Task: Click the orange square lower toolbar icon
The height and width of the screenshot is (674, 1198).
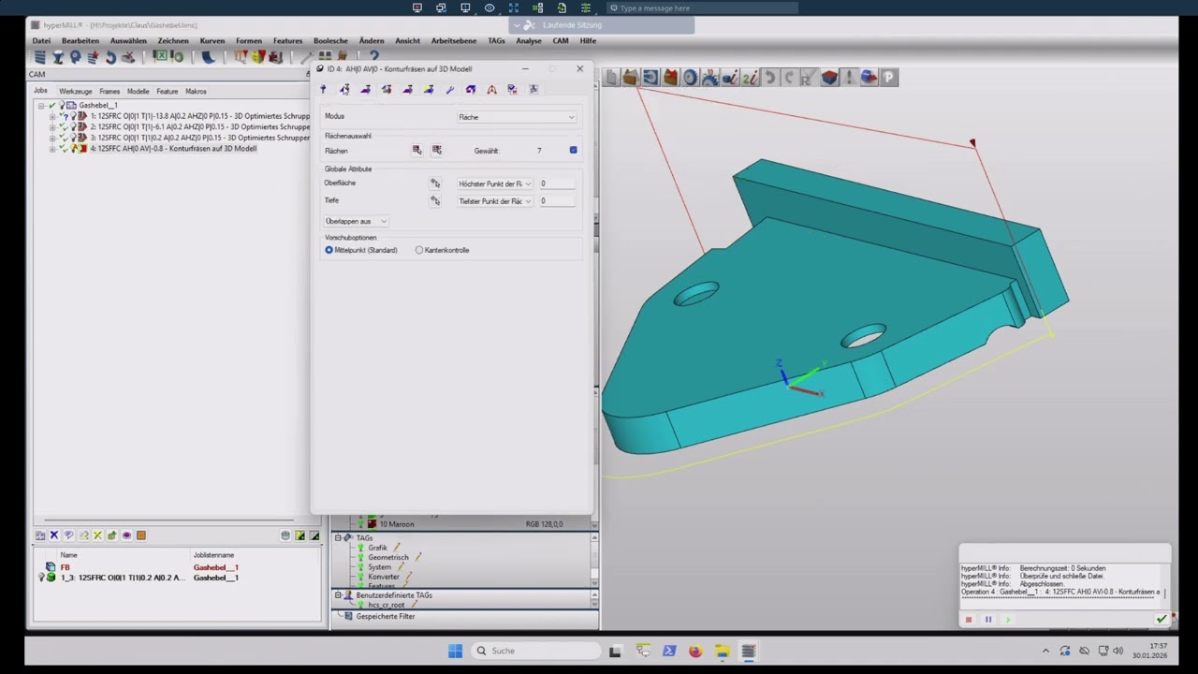Action: pyautogui.click(x=141, y=535)
